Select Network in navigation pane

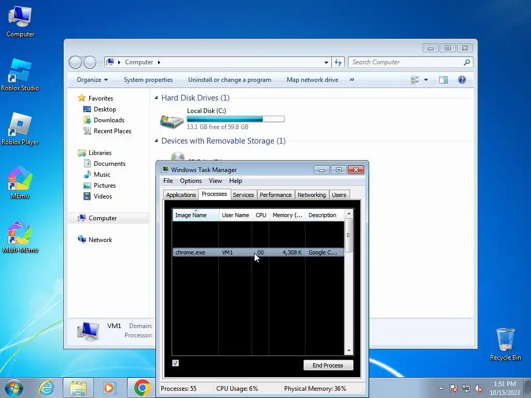click(x=100, y=239)
